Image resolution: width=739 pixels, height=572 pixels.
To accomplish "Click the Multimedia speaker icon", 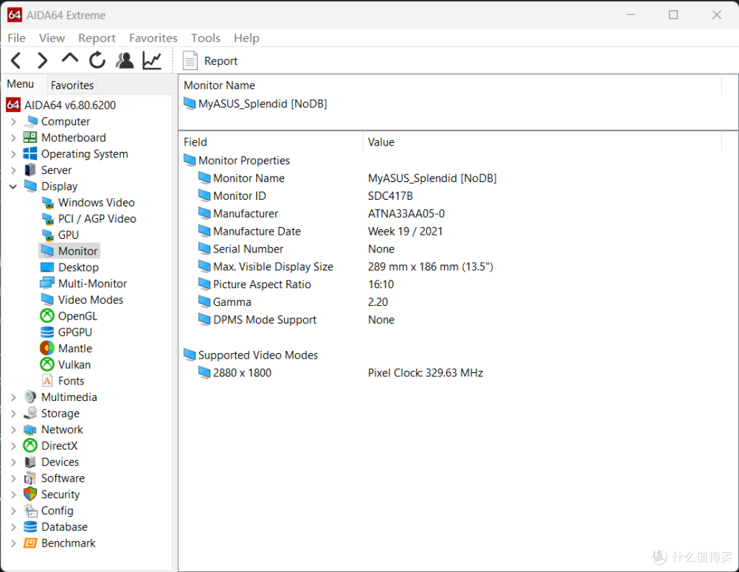I will coord(30,397).
